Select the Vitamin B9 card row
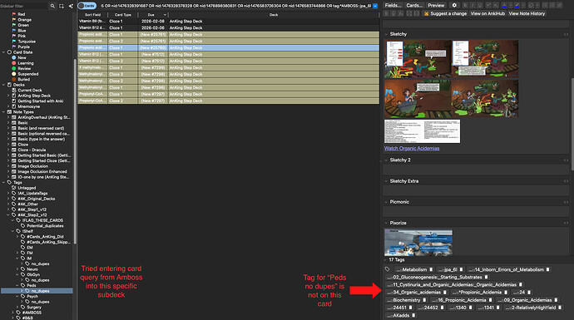574x320 pixels. [229, 22]
